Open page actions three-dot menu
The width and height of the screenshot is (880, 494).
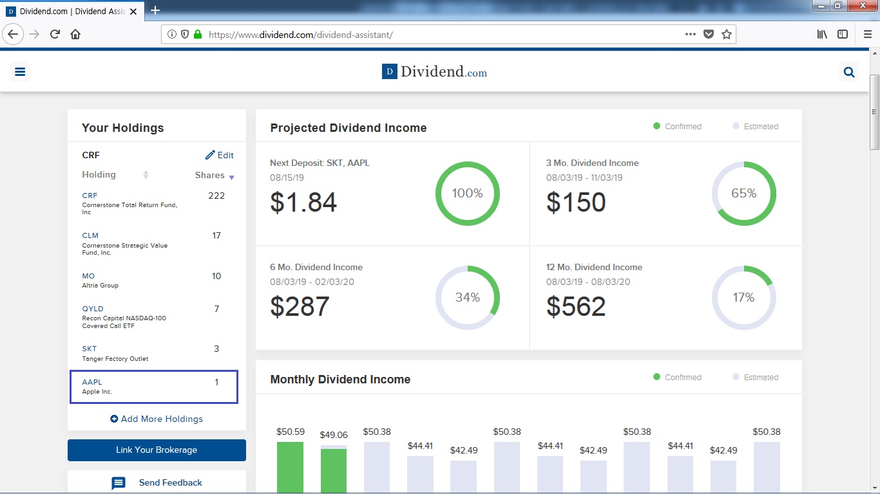coord(691,35)
